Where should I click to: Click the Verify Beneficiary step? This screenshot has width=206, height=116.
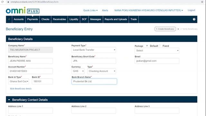click(189, 29)
